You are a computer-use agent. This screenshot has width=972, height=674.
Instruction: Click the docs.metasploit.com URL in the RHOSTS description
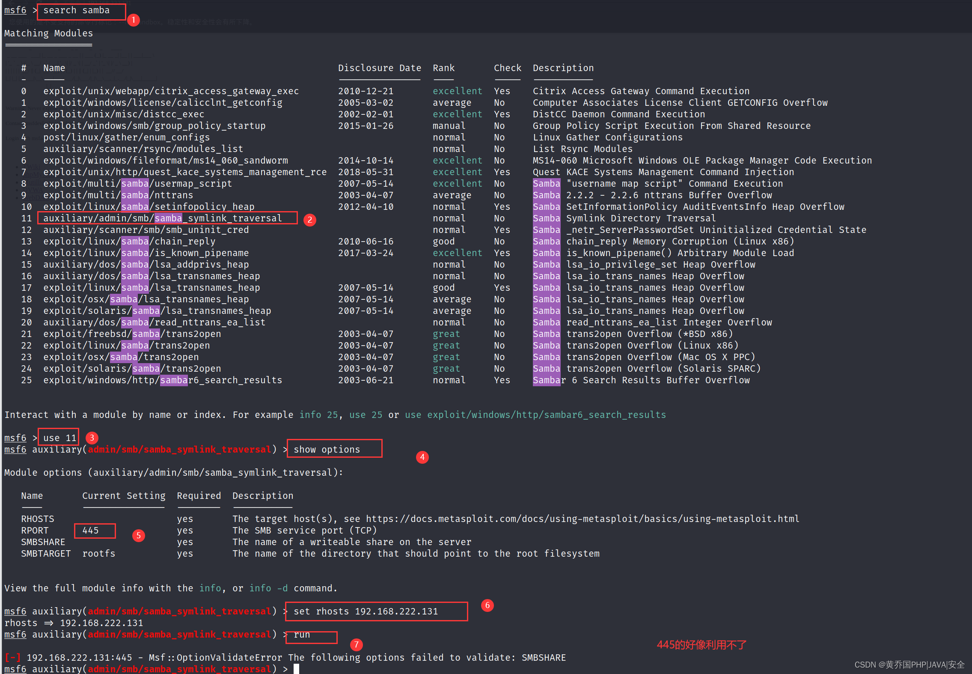(x=583, y=519)
